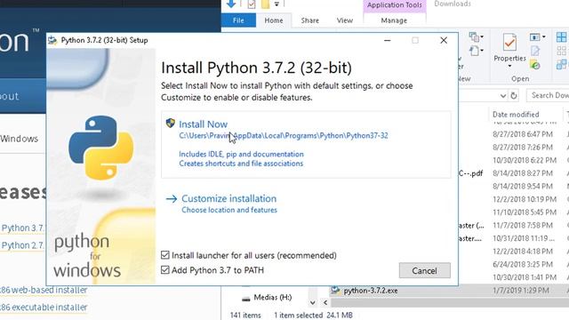
Task: Click the Search Downloads field
Action: pyautogui.click(x=548, y=95)
